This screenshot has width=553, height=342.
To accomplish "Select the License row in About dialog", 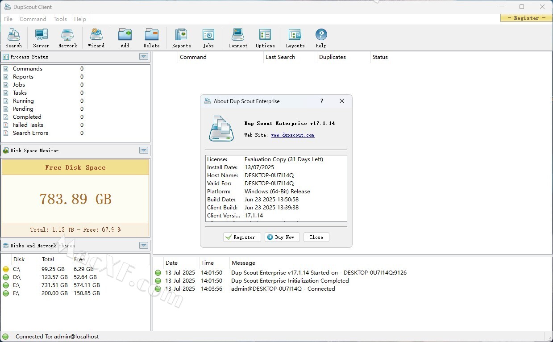I will (x=276, y=159).
